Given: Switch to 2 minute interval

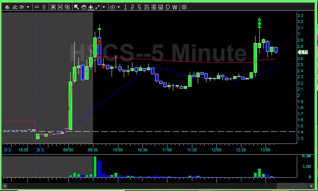Looking at the screenshot, I should coord(132,7).
